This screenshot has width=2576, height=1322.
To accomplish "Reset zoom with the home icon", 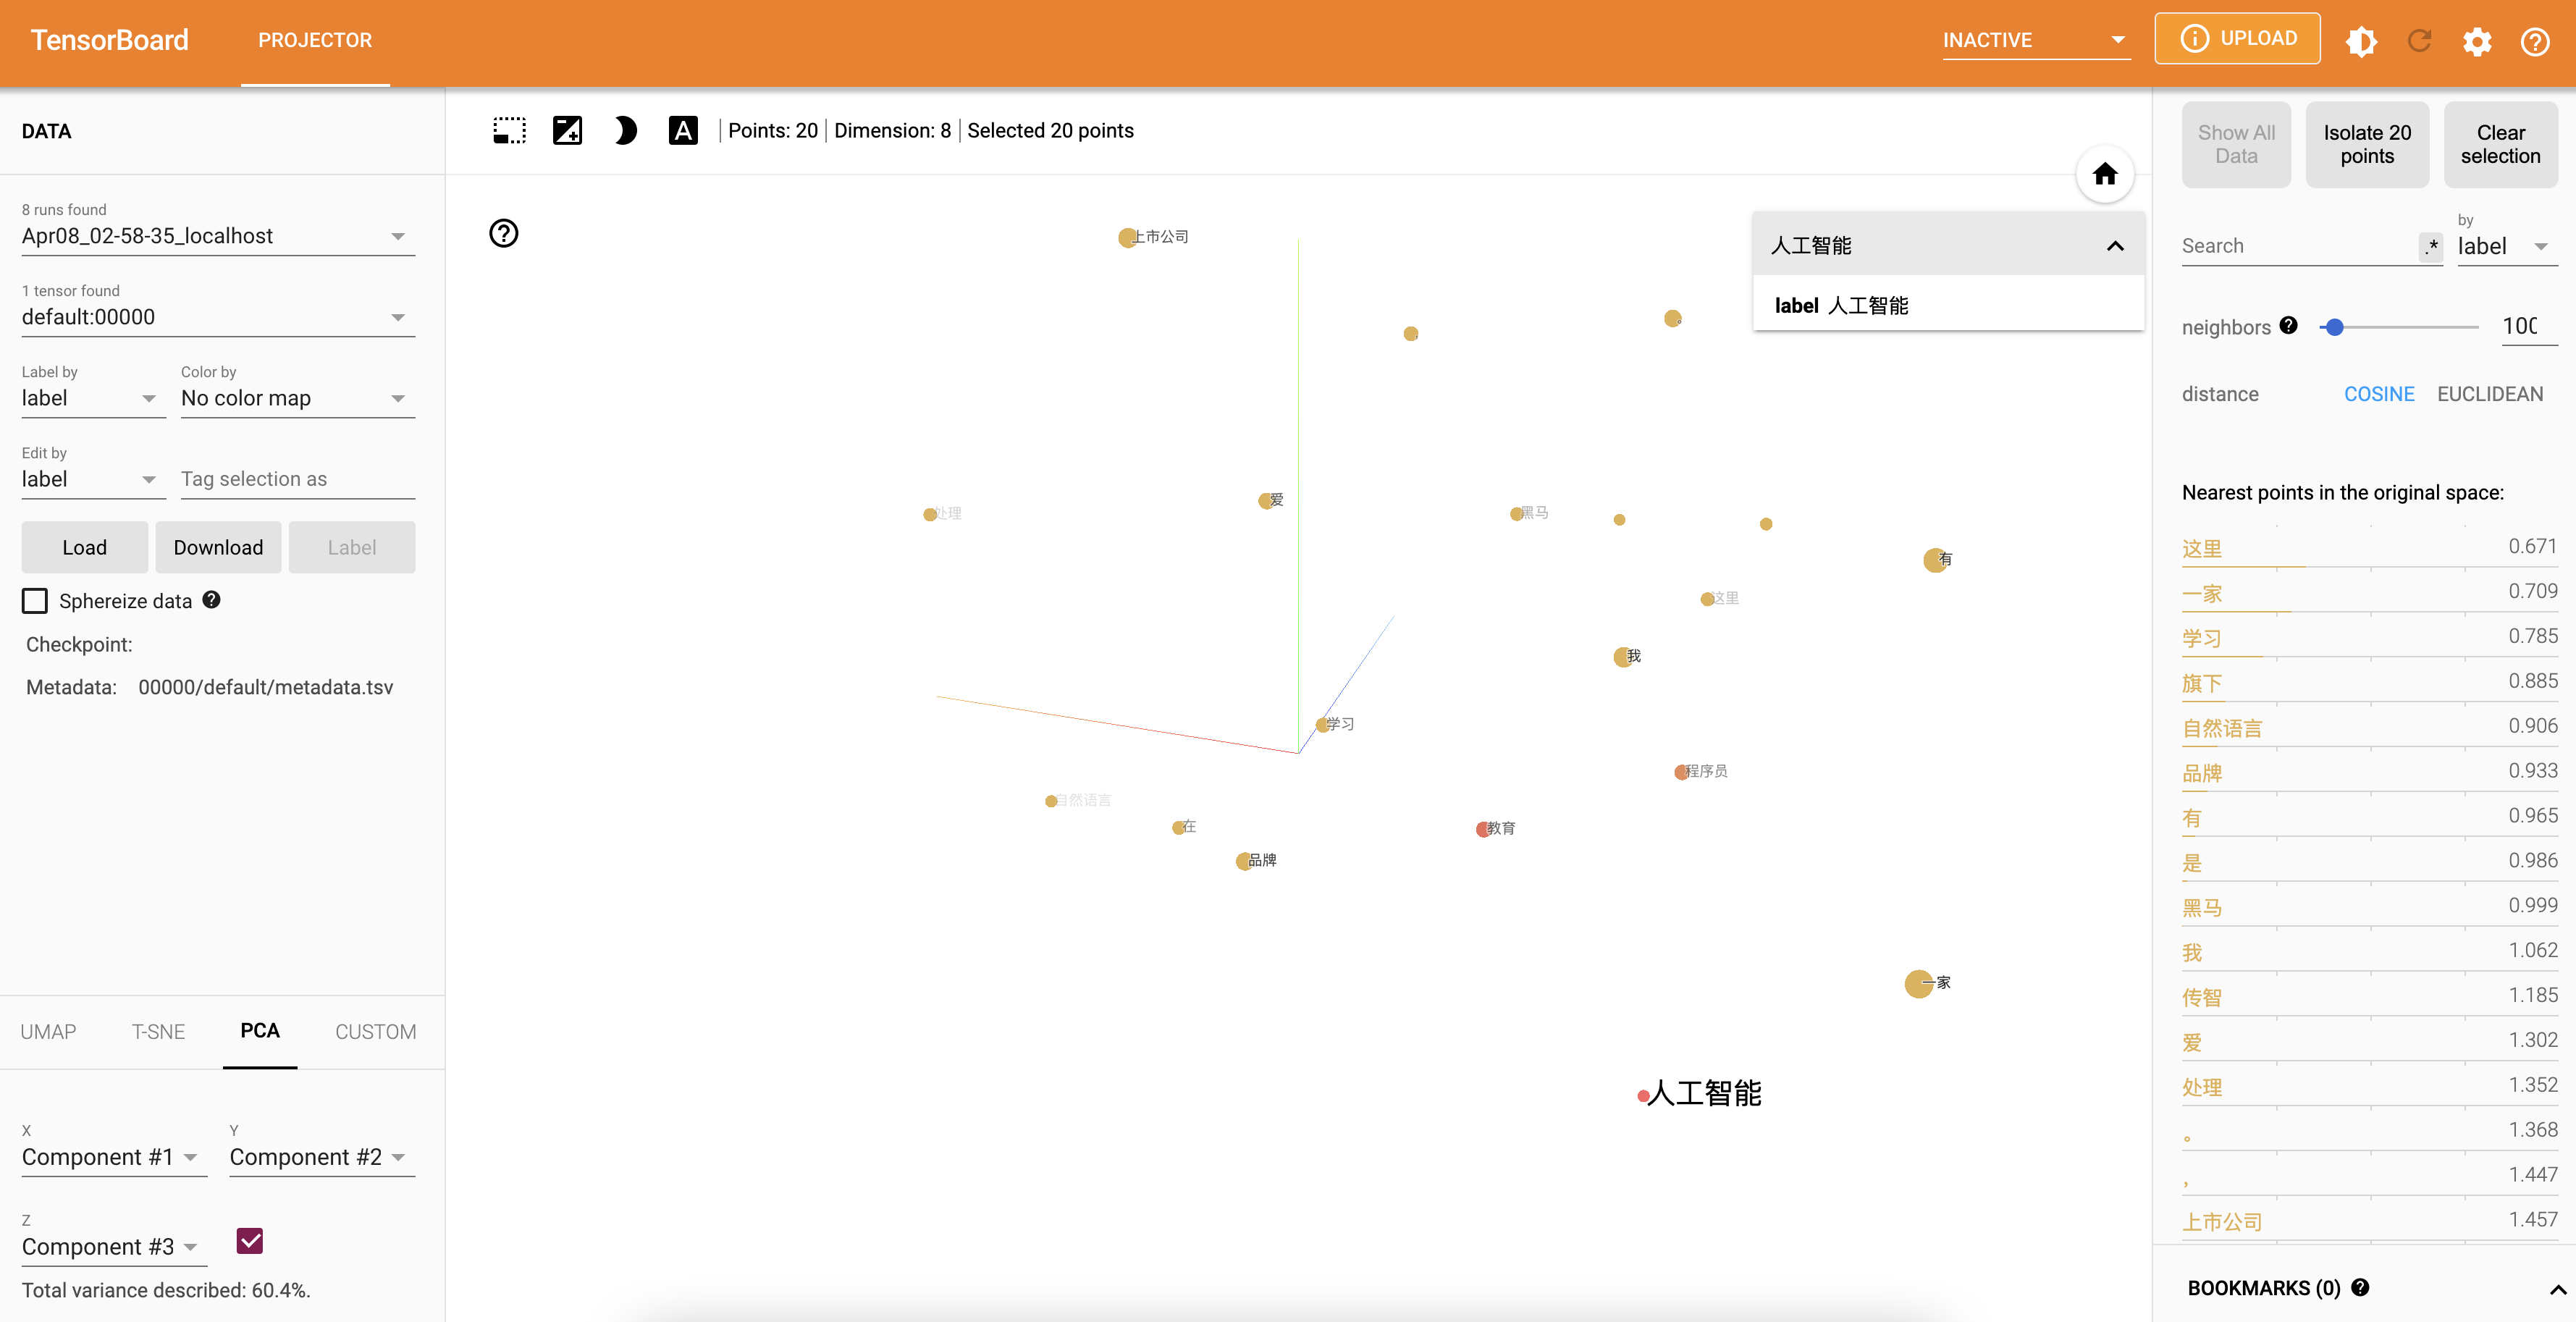I will 2105,174.
